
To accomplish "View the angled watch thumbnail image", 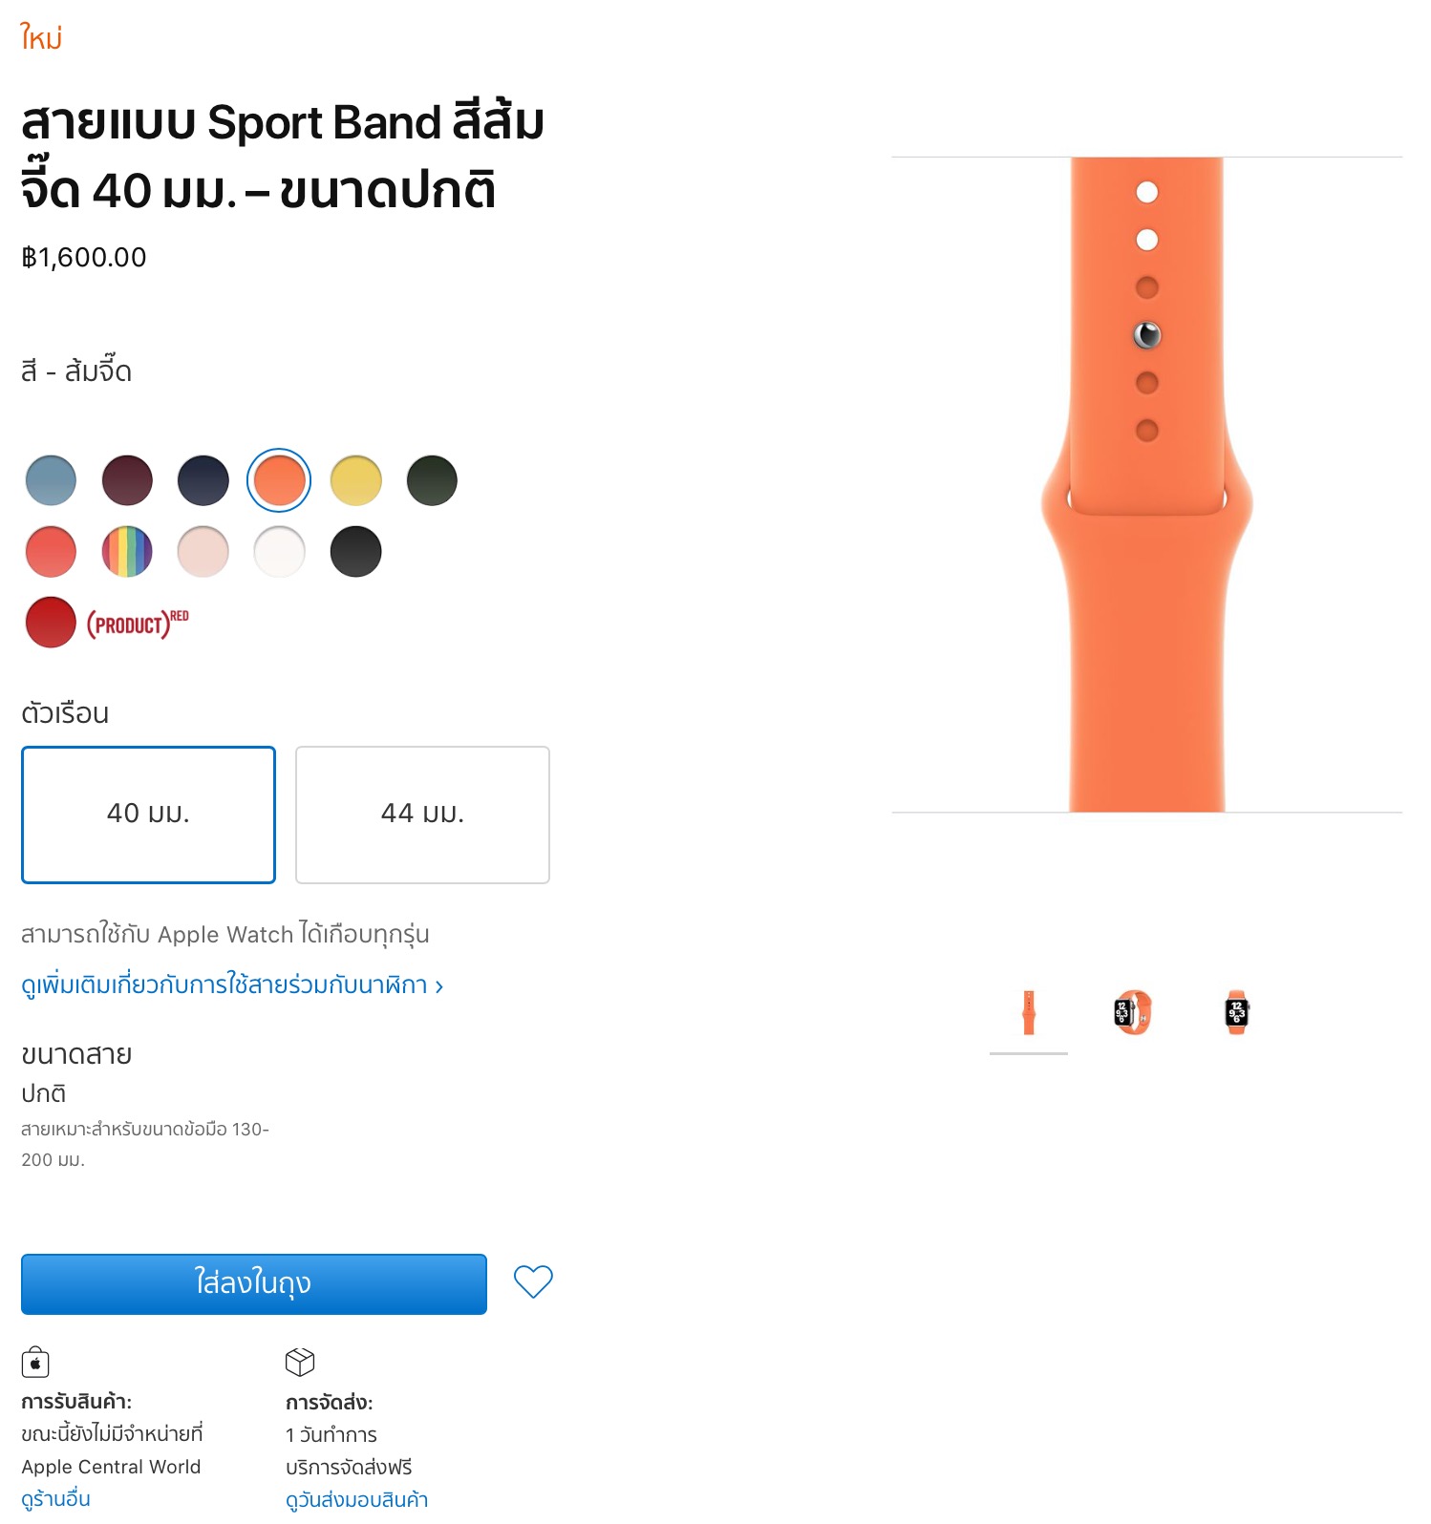I will [1133, 1013].
